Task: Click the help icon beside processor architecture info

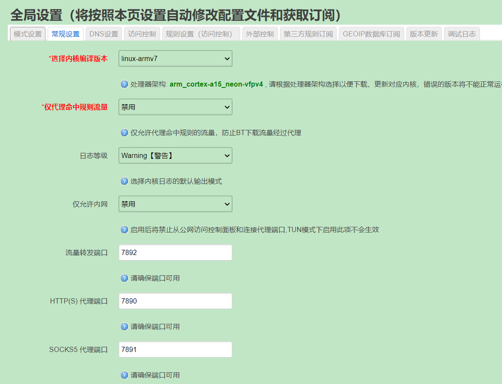Action: point(124,84)
